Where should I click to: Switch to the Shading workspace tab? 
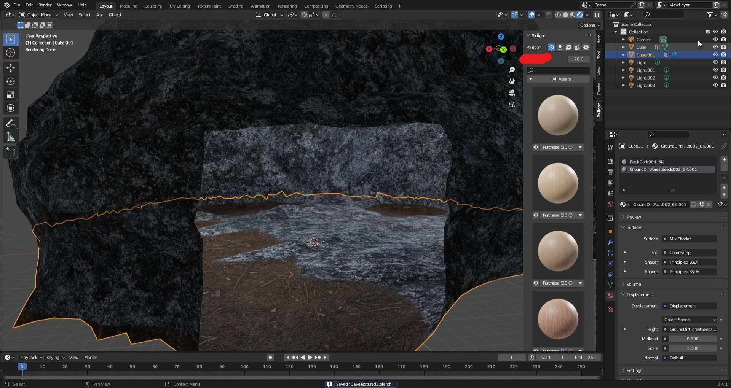236,6
